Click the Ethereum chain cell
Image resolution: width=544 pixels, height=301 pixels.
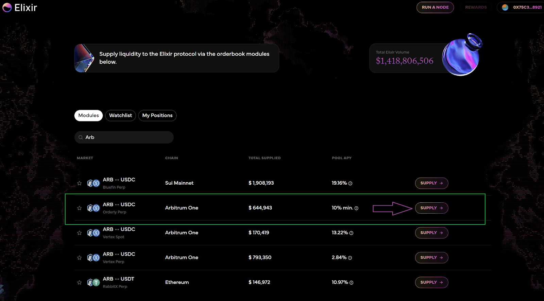(x=177, y=282)
